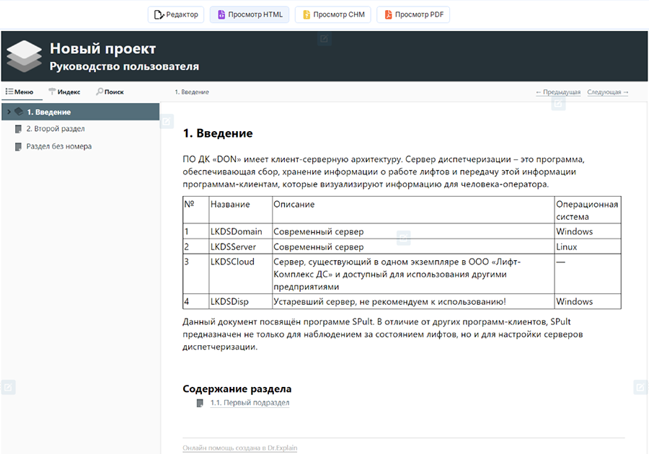Expand the 1. Введение tree node arrow
This screenshot has height=454, width=649.
tap(9, 112)
